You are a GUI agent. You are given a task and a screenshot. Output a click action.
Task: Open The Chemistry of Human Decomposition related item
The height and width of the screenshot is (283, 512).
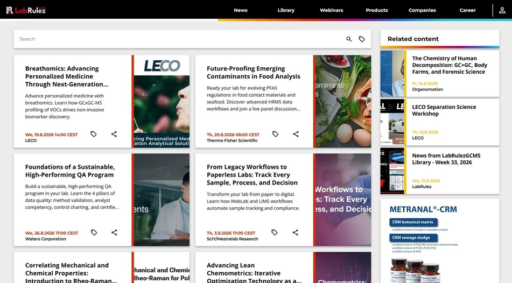450,65
